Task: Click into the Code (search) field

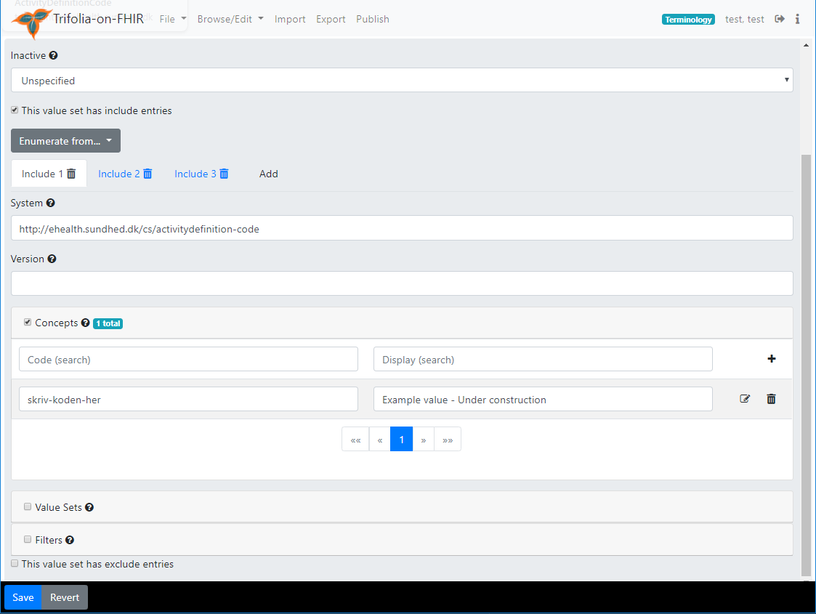Action: click(188, 359)
